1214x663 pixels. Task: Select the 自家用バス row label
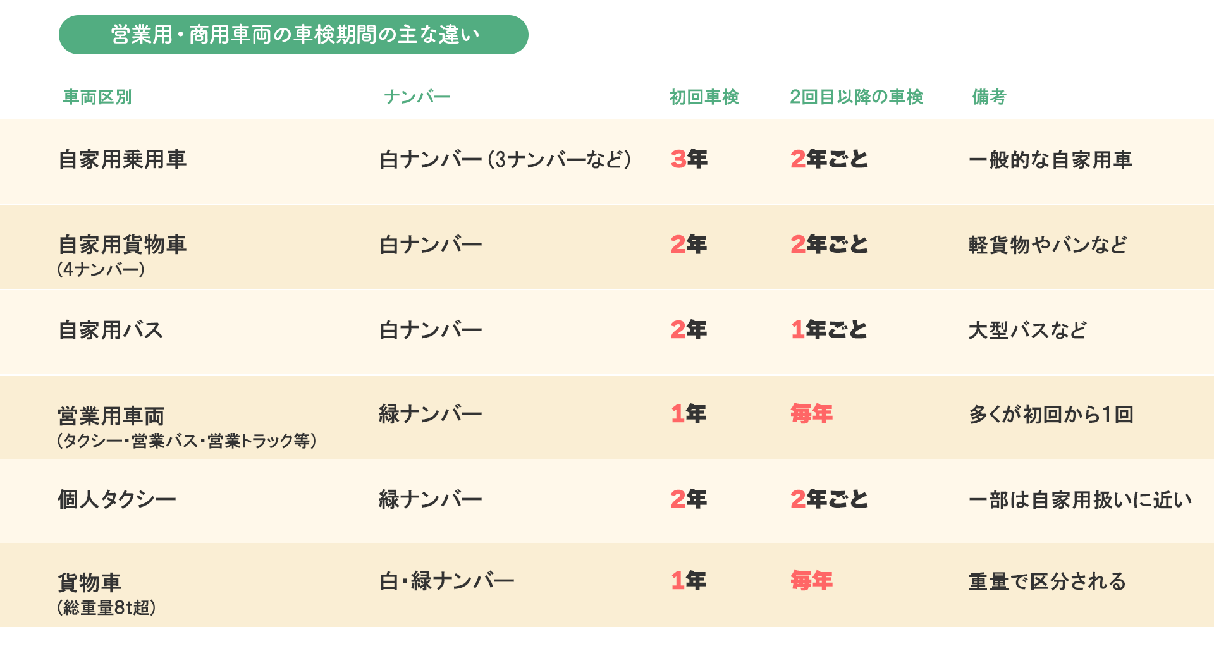(x=111, y=330)
